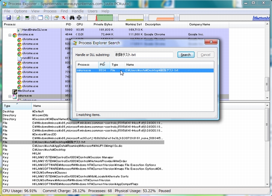Click the green CPU usage graph

(x=100, y=18)
